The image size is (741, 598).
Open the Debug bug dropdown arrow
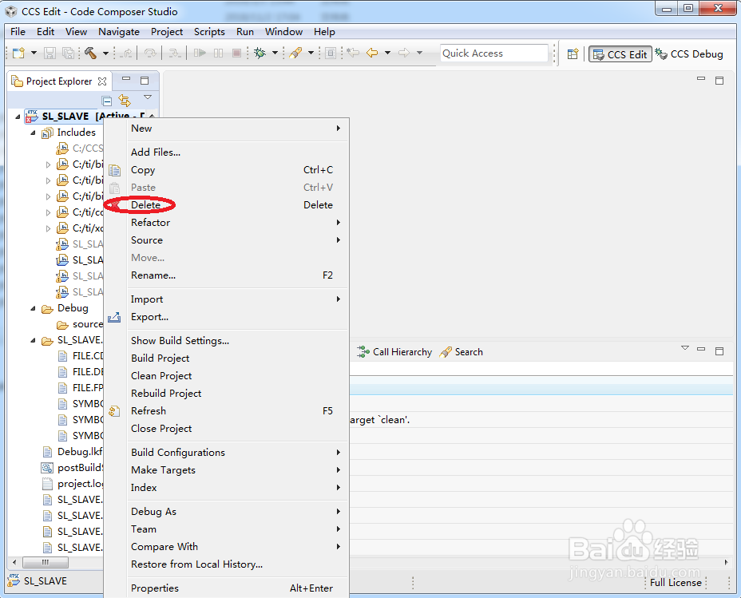tap(275, 53)
